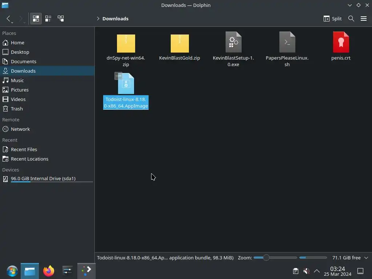The image size is (372, 279).
Task: Deselect the Todoist AppImage via the minus toggle
Action: pyautogui.click(x=118, y=76)
